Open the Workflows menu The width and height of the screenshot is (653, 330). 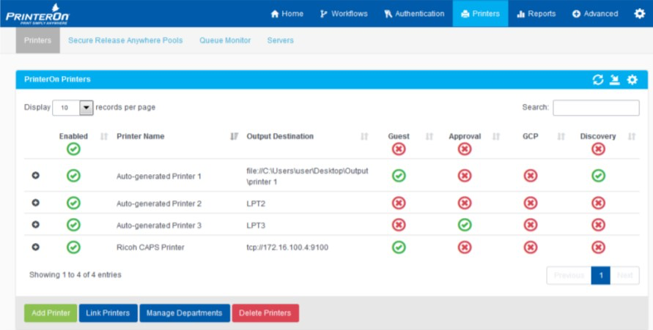point(344,14)
